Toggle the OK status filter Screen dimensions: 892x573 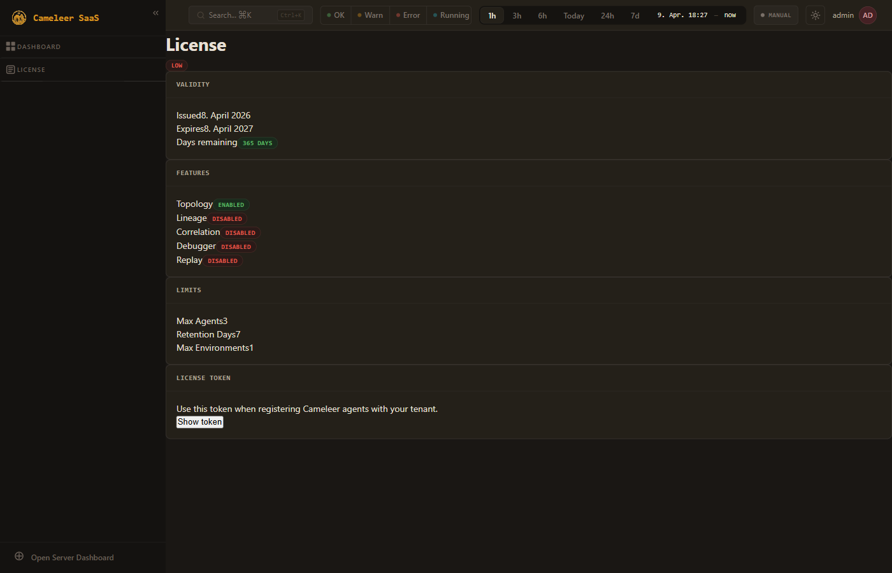(x=336, y=15)
